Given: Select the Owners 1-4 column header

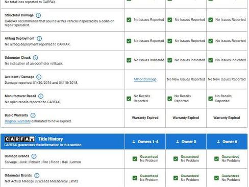Looking at the screenshot, I should 145,142.
